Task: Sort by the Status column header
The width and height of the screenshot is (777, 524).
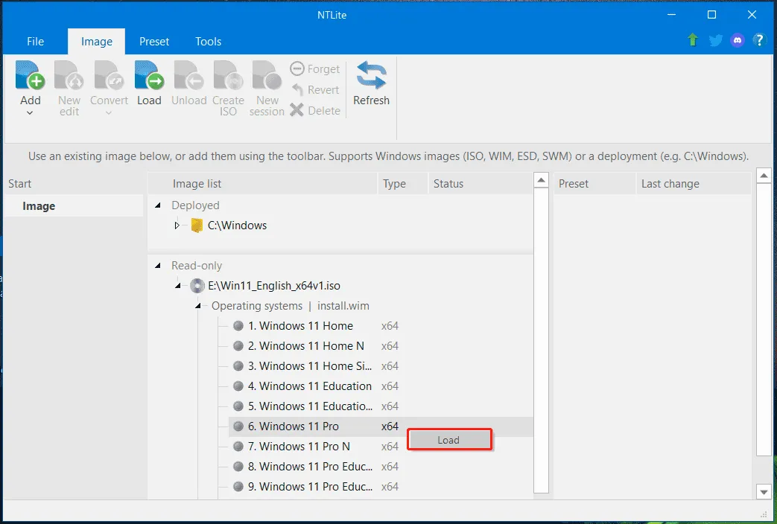Action: click(x=481, y=183)
